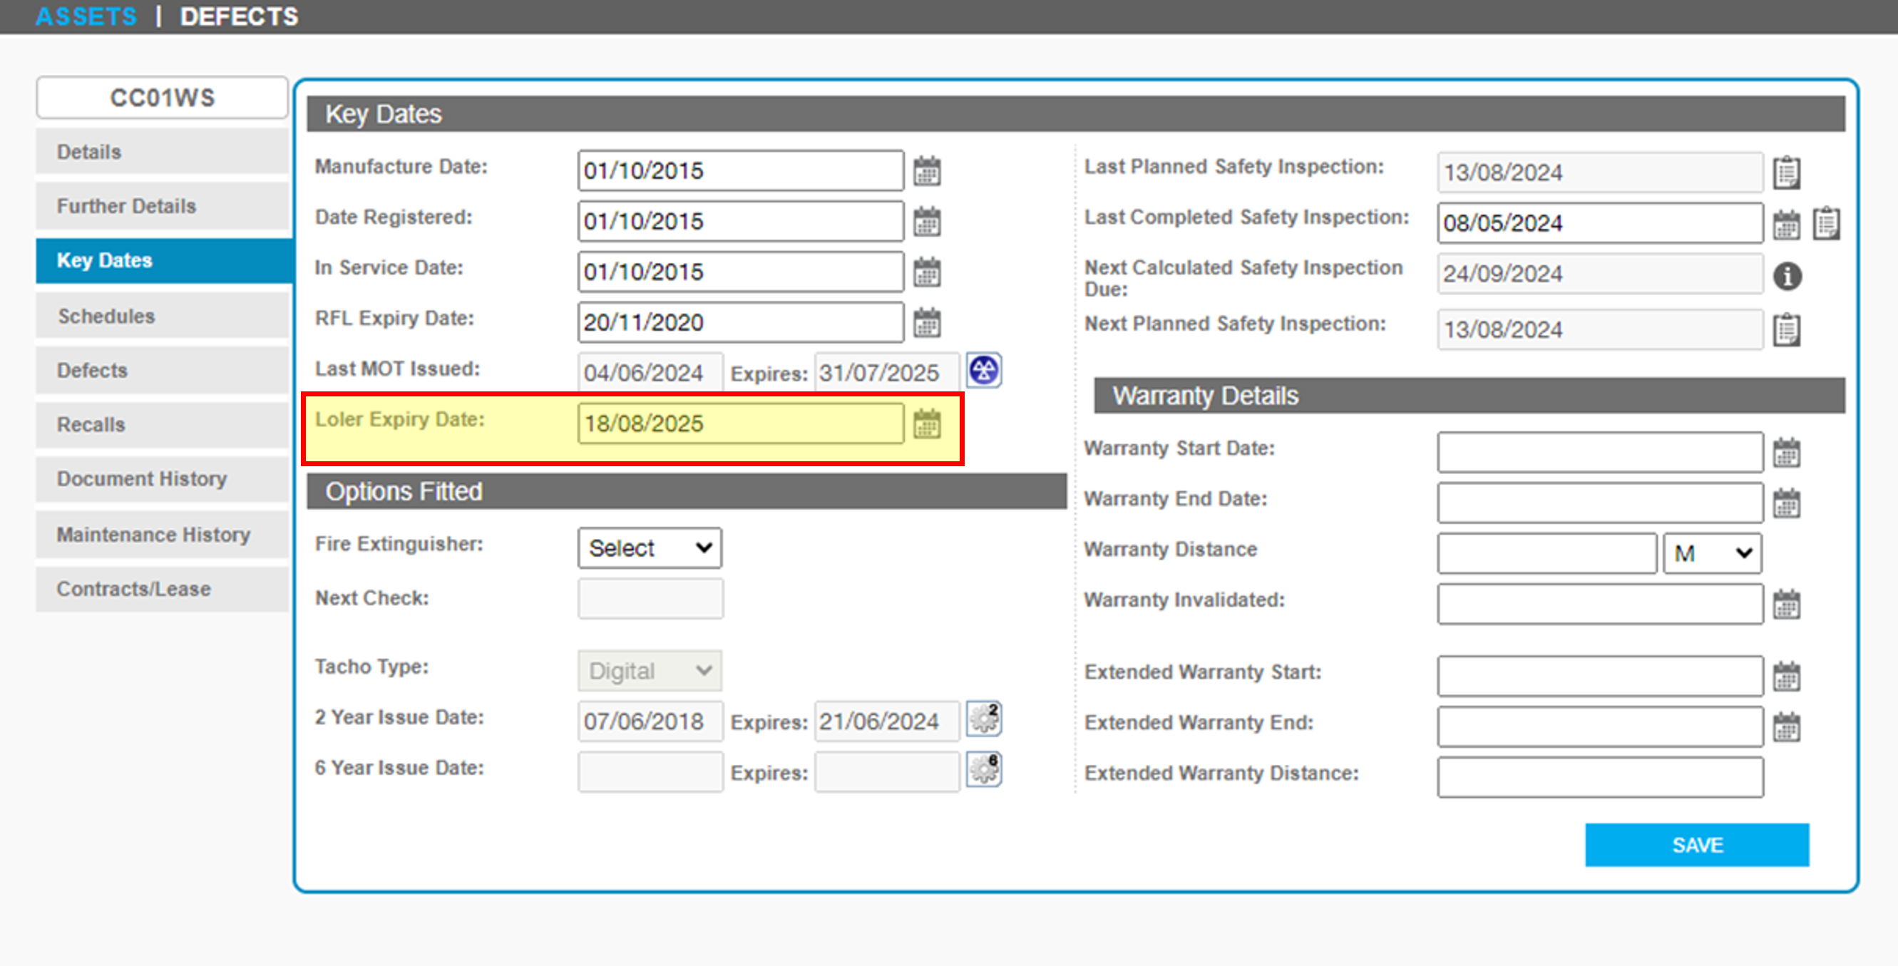Show info for Next Calculated Safety Inspection
This screenshot has height=966, width=1898.
pyautogui.click(x=1787, y=277)
